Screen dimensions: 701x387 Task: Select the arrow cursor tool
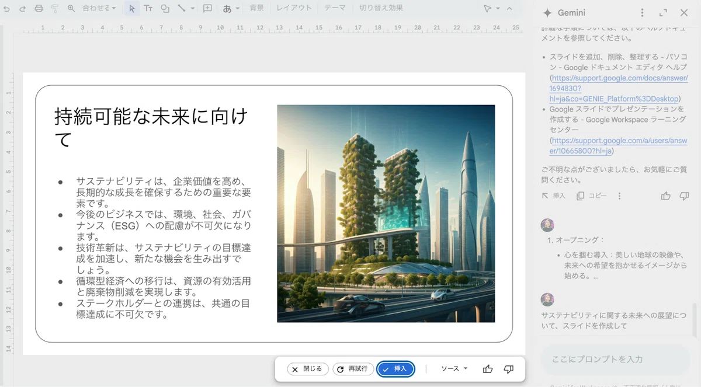131,9
